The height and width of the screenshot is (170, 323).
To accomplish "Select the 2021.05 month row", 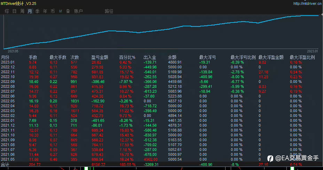I will [x=161, y=159].
